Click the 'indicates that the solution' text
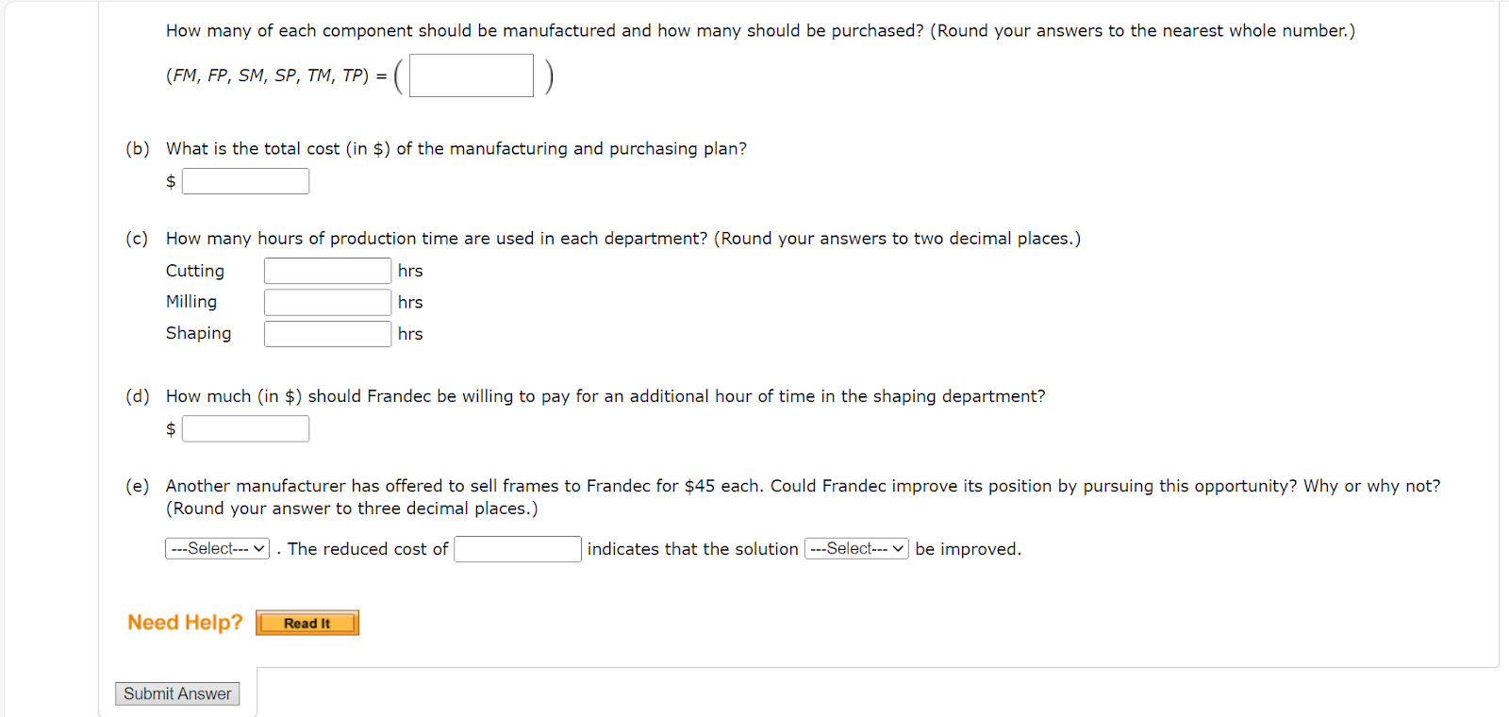Image resolution: width=1509 pixels, height=717 pixels. [x=692, y=548]
